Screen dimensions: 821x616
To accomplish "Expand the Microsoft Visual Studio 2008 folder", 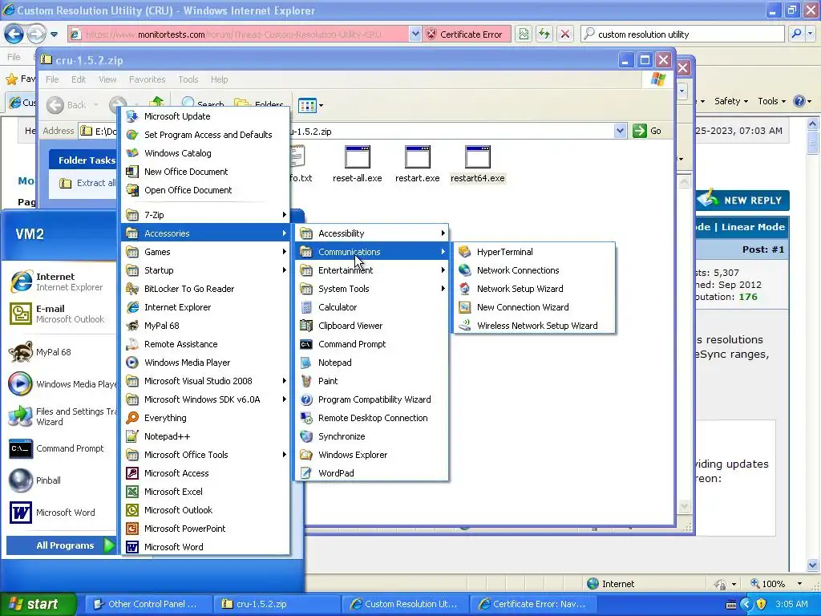I will (x=205, y=381).
